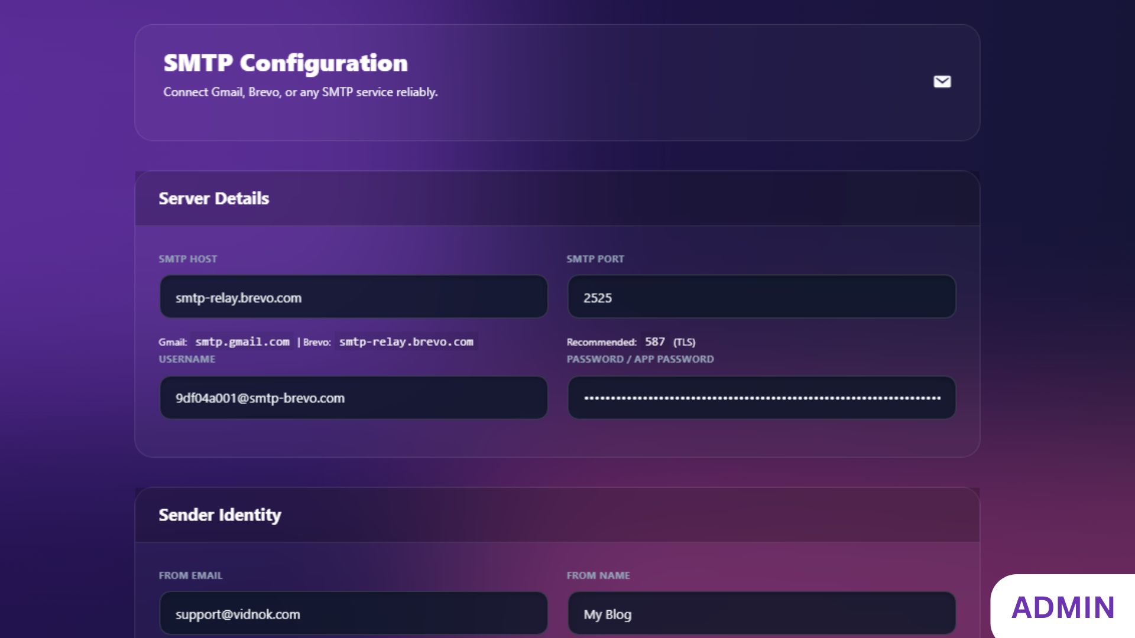Click the masked Password / App Password field
This screenshot has width=1135, height=638.
click(761, 398)
